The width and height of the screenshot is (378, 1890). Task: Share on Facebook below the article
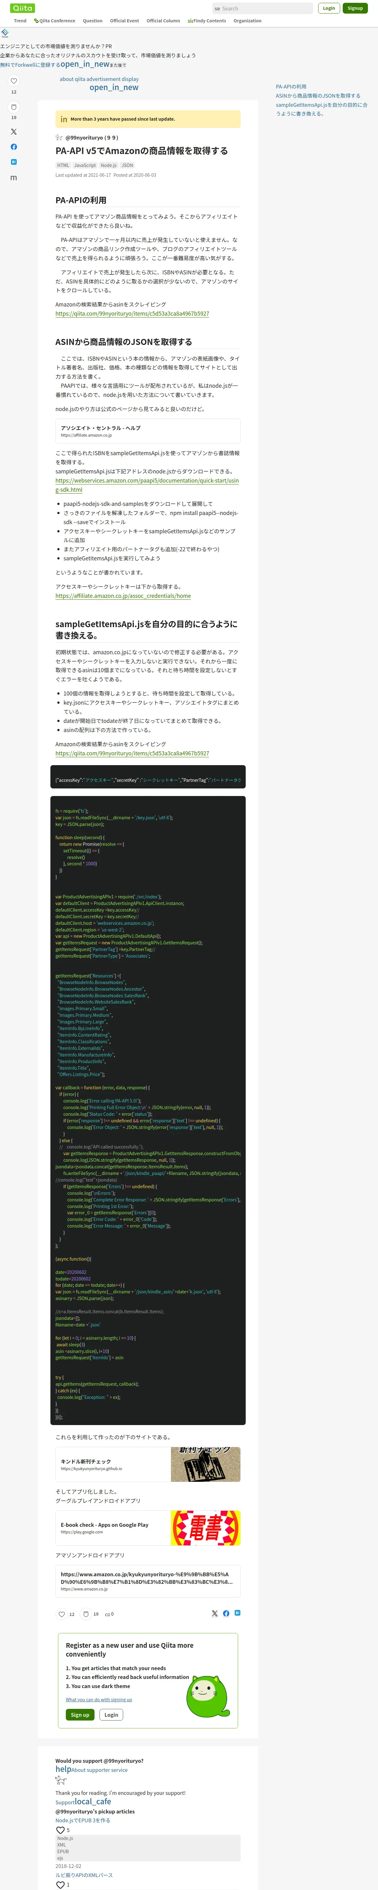[226, 1613]
